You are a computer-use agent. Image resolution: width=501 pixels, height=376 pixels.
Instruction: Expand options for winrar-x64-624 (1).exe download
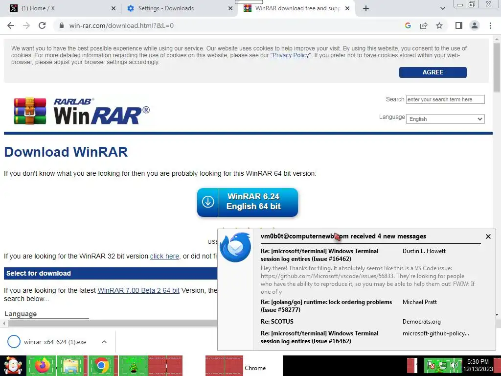point(104,342)
